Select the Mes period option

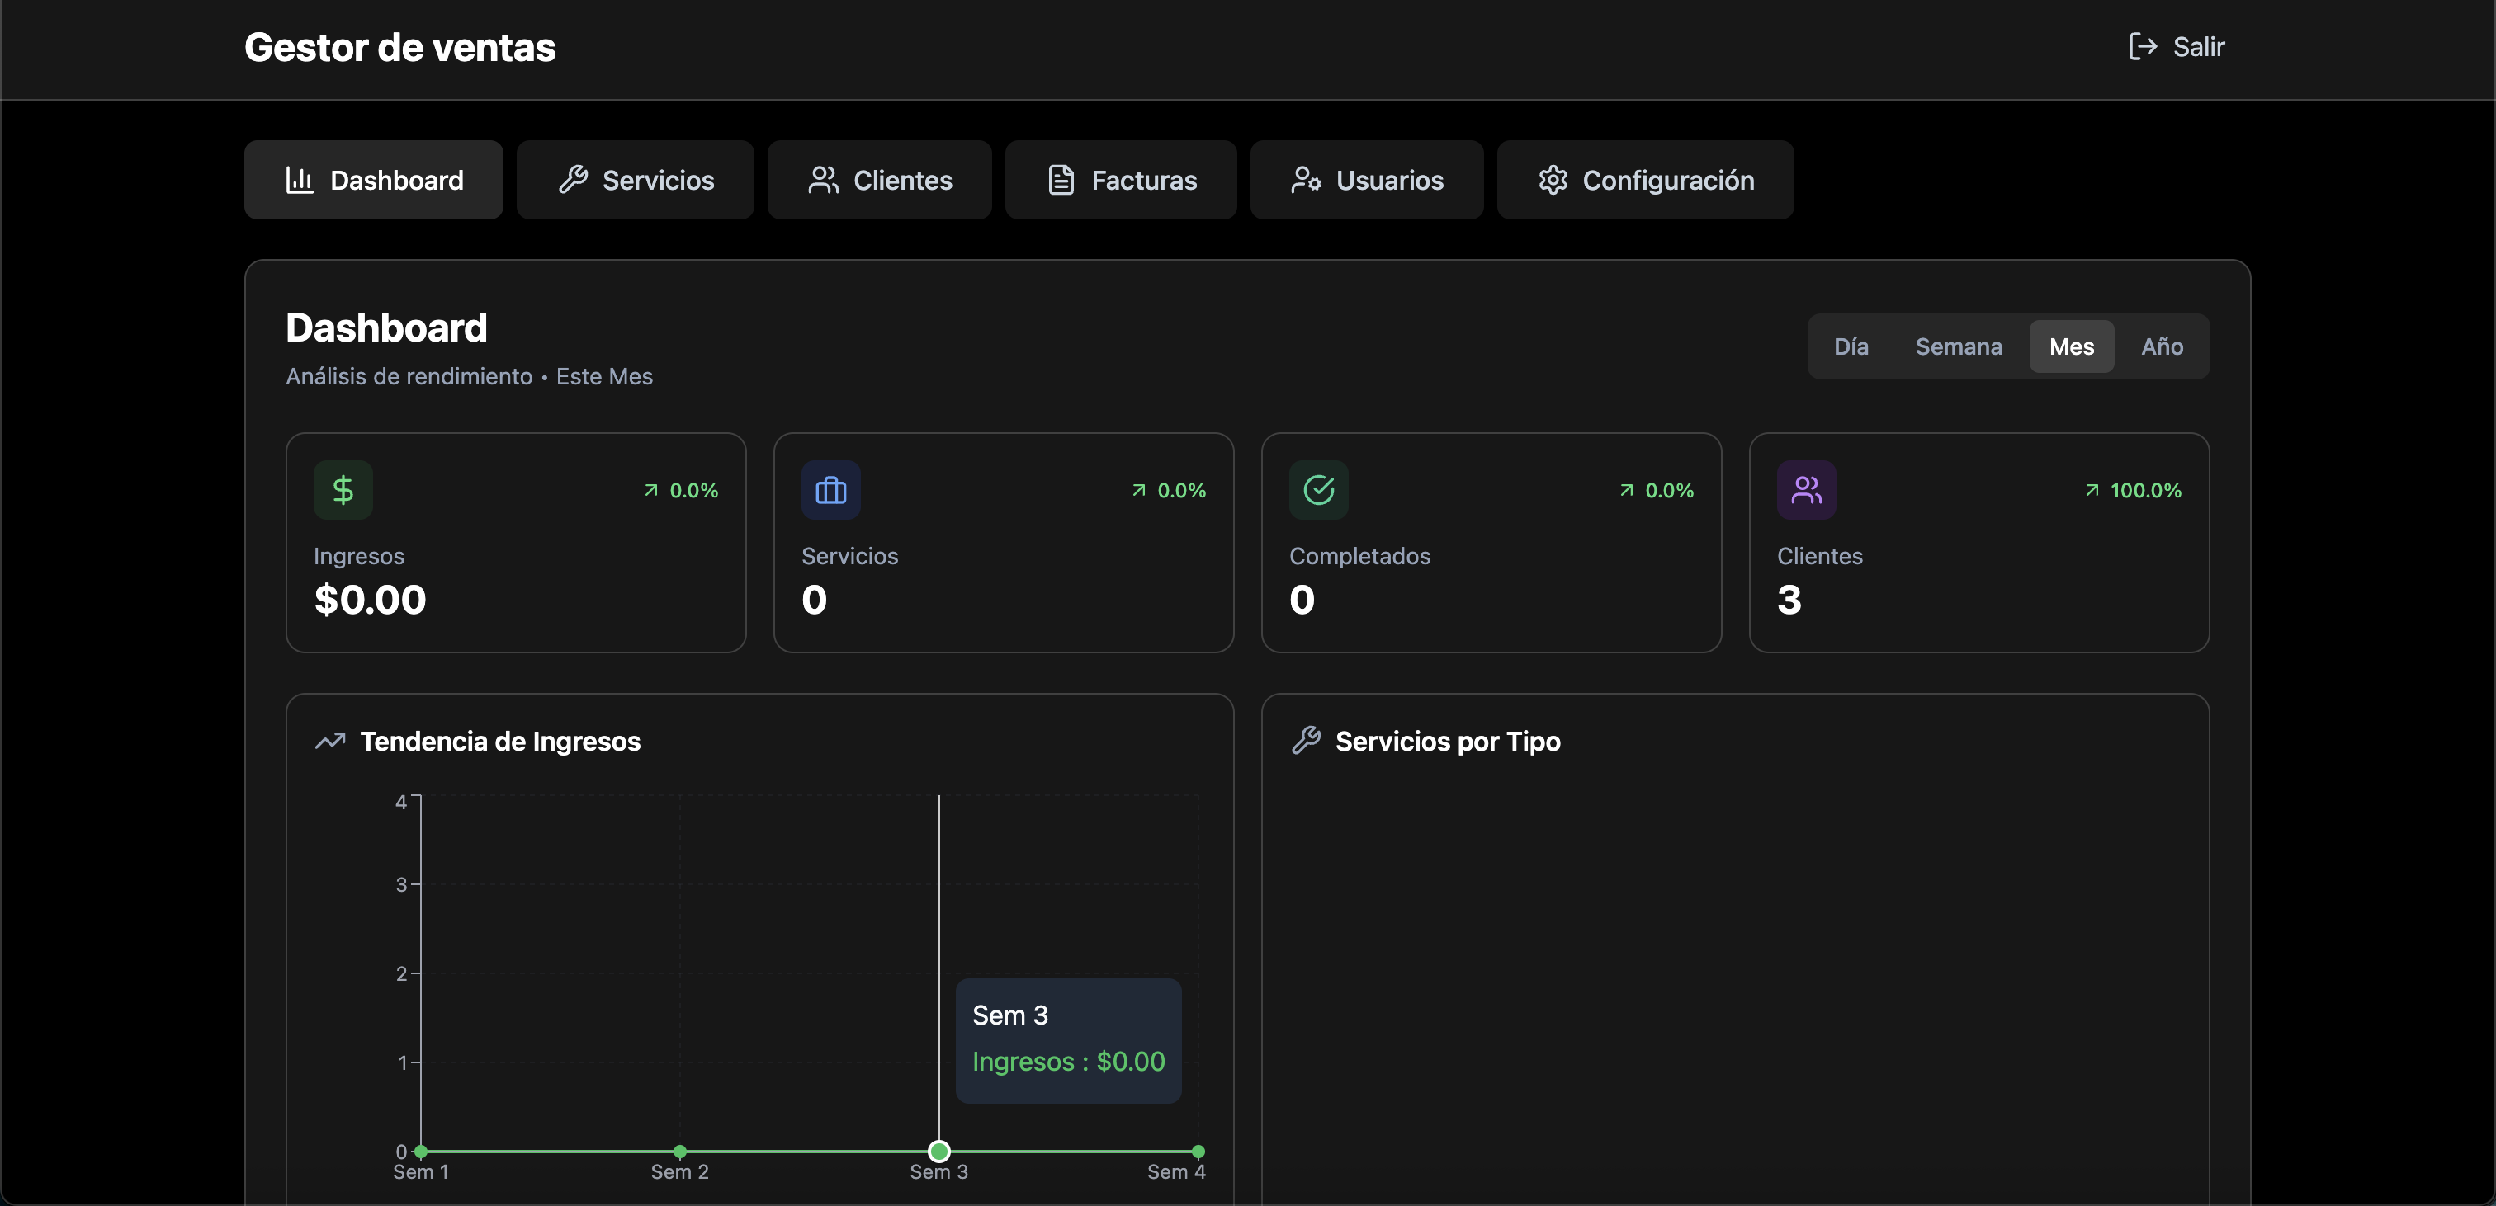click(x=2072, y=346)
